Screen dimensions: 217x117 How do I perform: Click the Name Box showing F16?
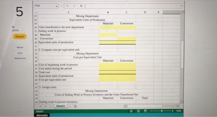click(x=46, y=6)
